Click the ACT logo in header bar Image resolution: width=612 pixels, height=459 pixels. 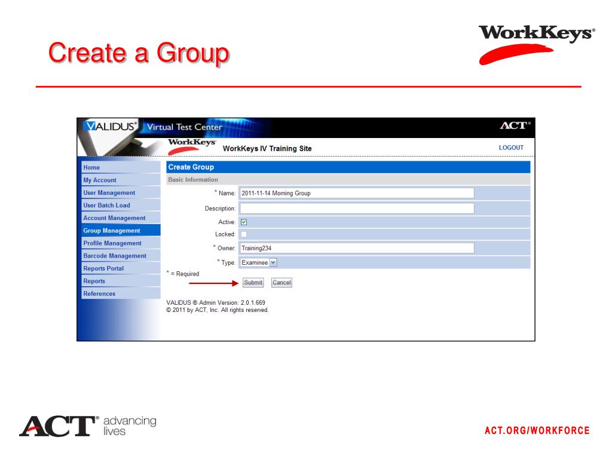click(515, 126)
